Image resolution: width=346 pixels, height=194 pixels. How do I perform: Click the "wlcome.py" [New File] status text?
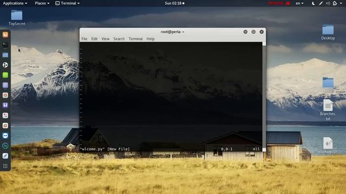point(105,149)
